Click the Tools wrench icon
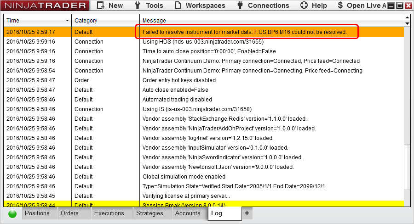The width and height of the screenshot is (414, 224). point(137,5)
